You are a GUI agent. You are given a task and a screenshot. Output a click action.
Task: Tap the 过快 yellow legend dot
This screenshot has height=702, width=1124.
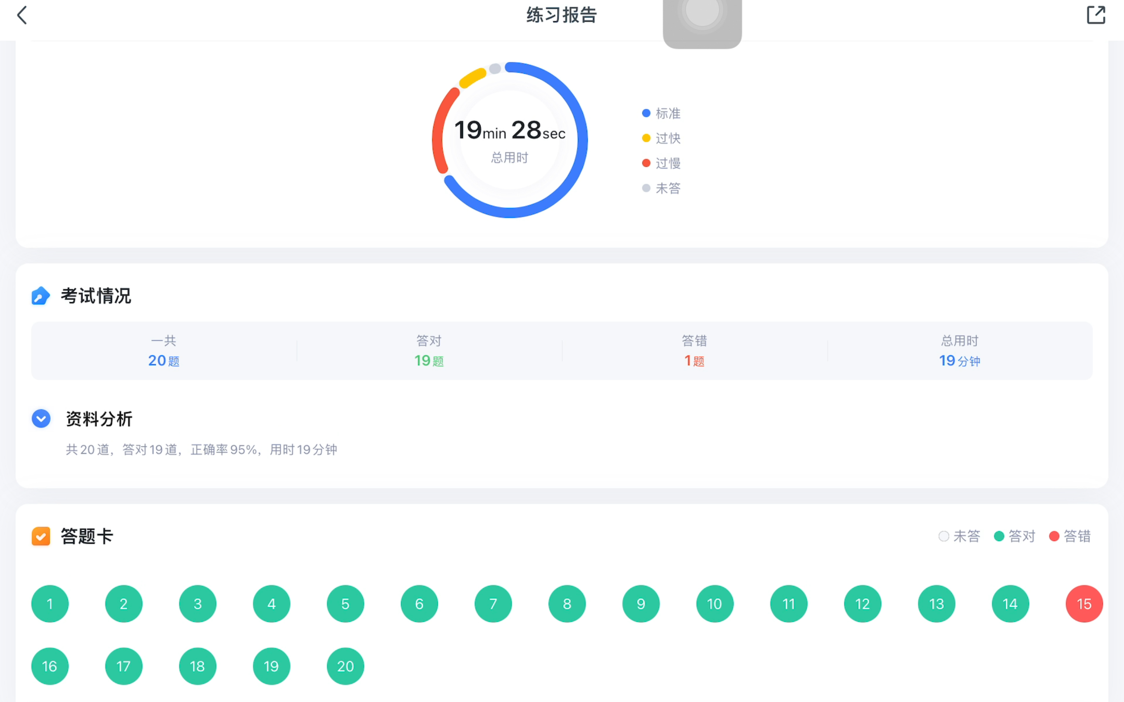point(645,138)
